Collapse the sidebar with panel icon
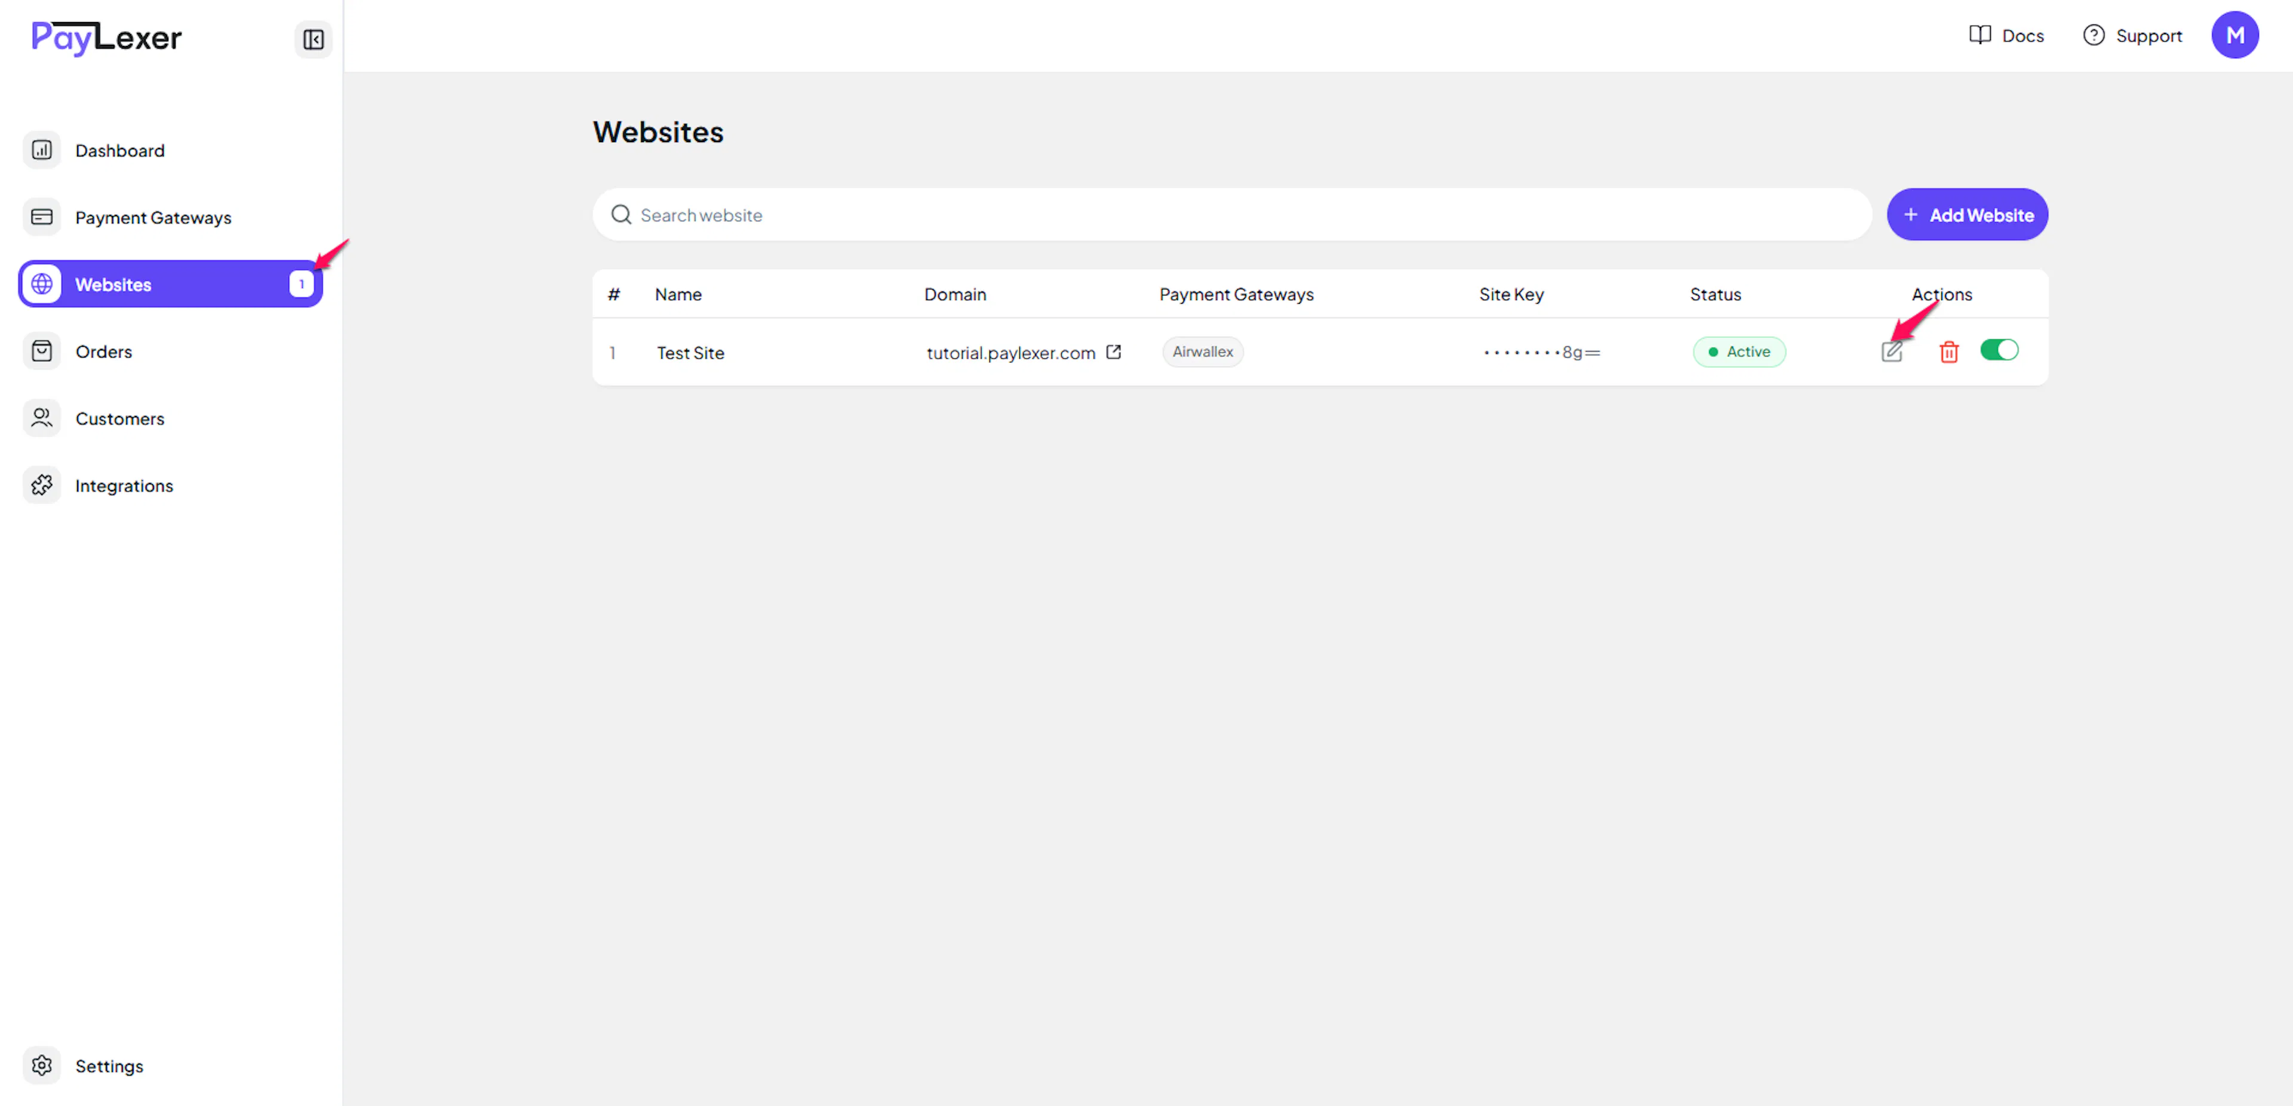This screenshot has height=1106, width=2293. pyautogui.click(x=313, y=39)
